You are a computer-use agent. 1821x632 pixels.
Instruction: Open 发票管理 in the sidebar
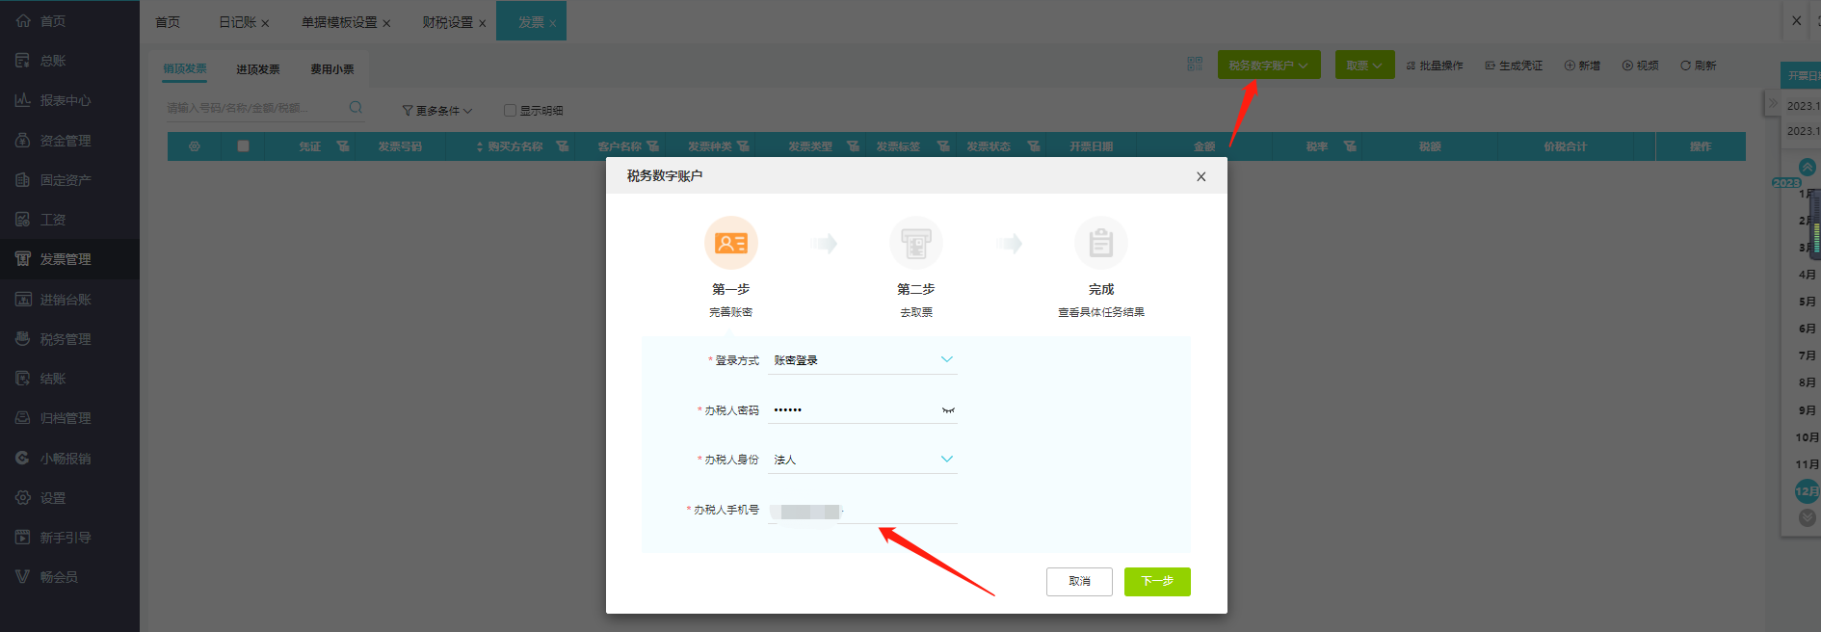(65, 259)
